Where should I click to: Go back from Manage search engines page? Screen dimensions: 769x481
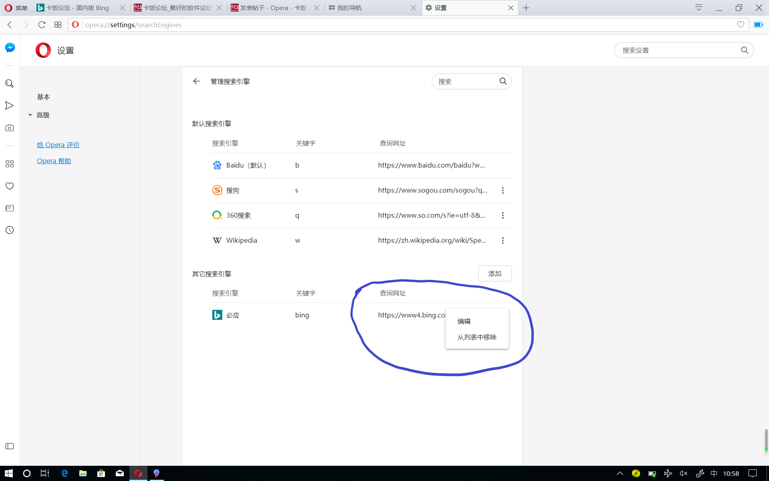(196, 81)
